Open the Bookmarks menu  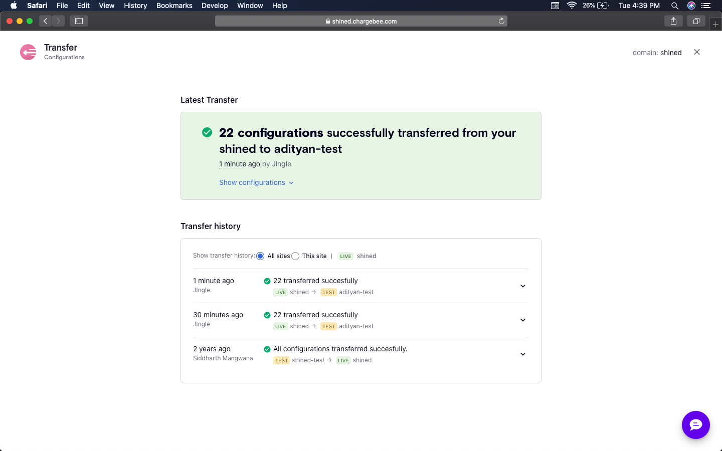[174, 6]
